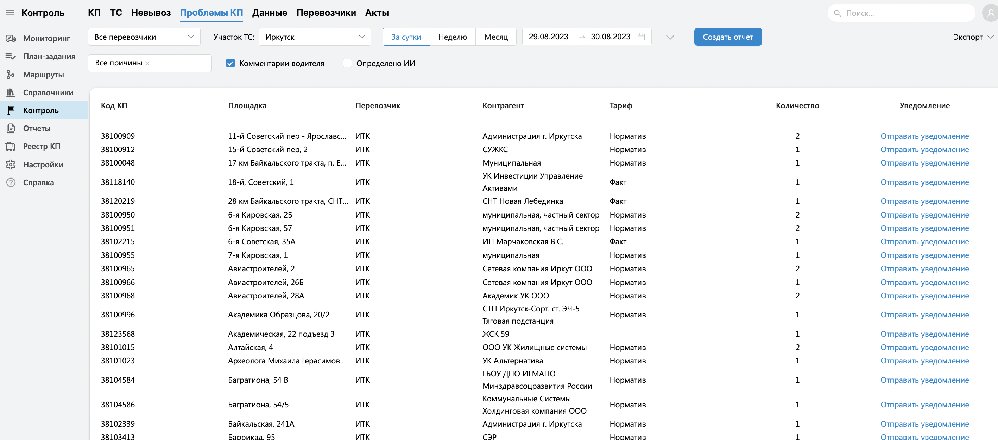Expand the Экспорт dropdown
Screen dimensions: 998x440
click(973, 37)
